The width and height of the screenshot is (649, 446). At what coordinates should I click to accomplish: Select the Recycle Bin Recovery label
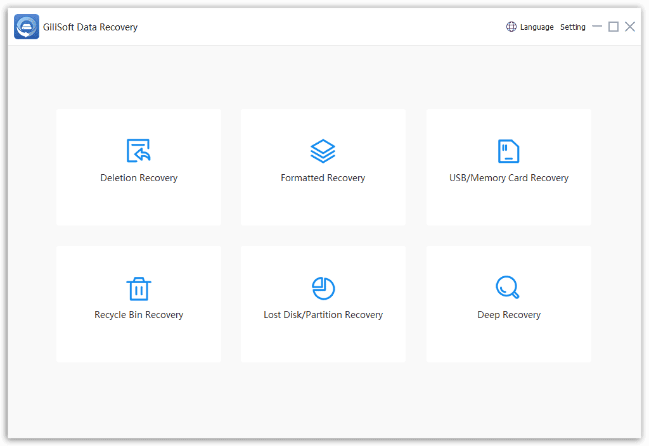(x=139, y=315)
